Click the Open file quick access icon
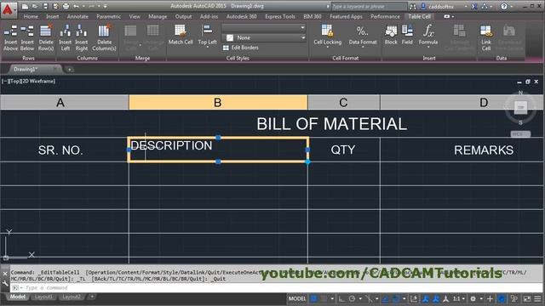The image size is (545, 306). (35, 6)
